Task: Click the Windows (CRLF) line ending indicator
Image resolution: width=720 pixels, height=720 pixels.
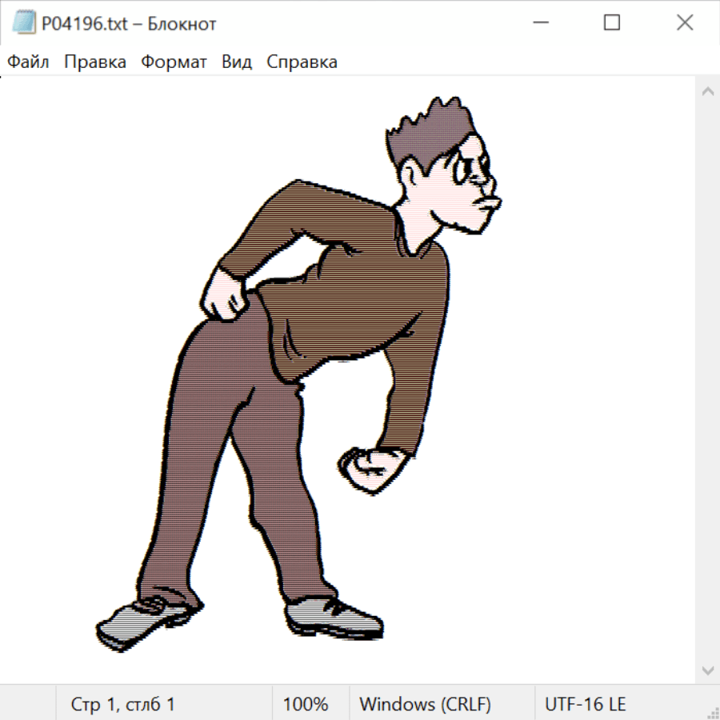Action: 425,704
